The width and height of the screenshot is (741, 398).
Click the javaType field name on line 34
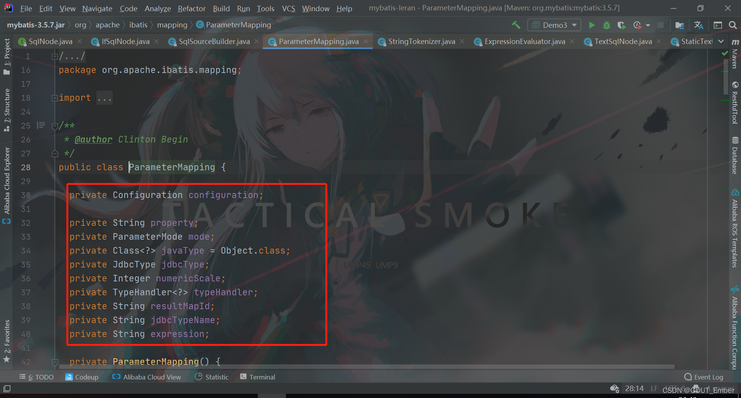coord(183,251)
